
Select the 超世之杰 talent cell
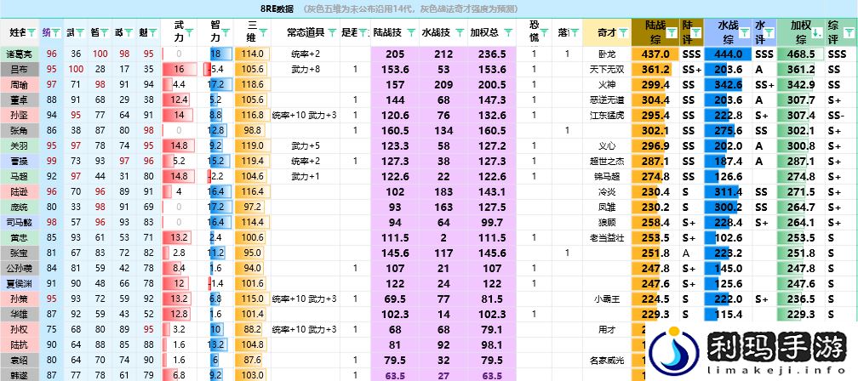pos(607,162)
